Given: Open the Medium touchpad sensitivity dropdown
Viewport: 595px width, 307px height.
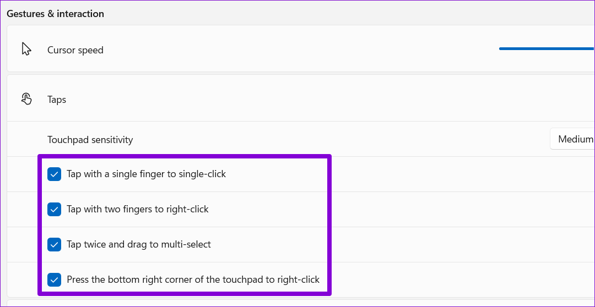Looking at the screenshot, I should [573, 139].
